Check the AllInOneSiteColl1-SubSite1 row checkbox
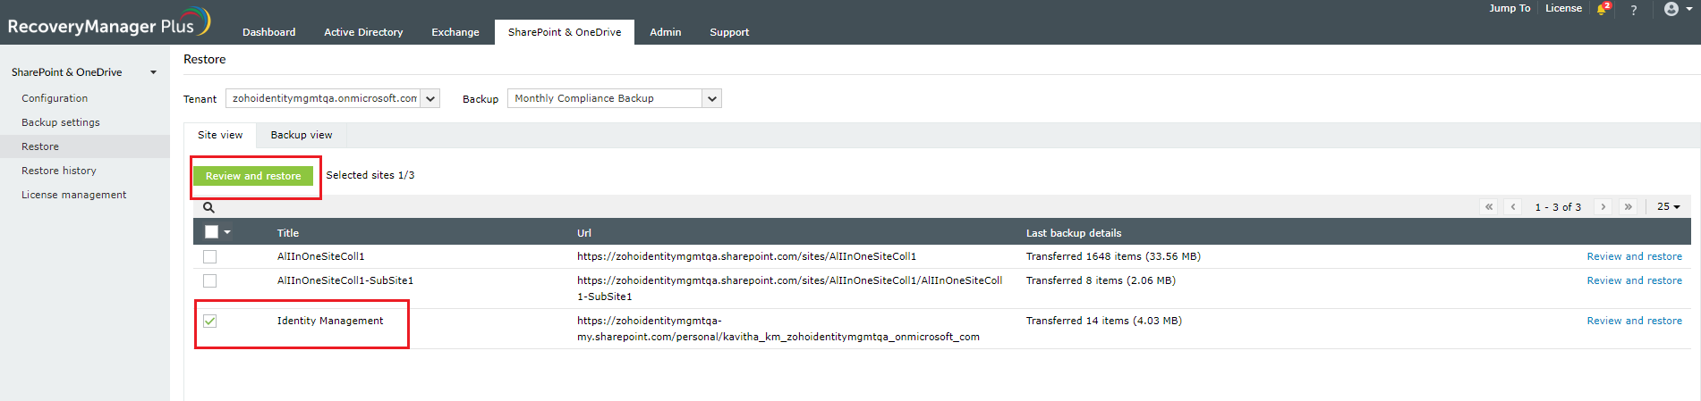 click(x=209, y=280)
